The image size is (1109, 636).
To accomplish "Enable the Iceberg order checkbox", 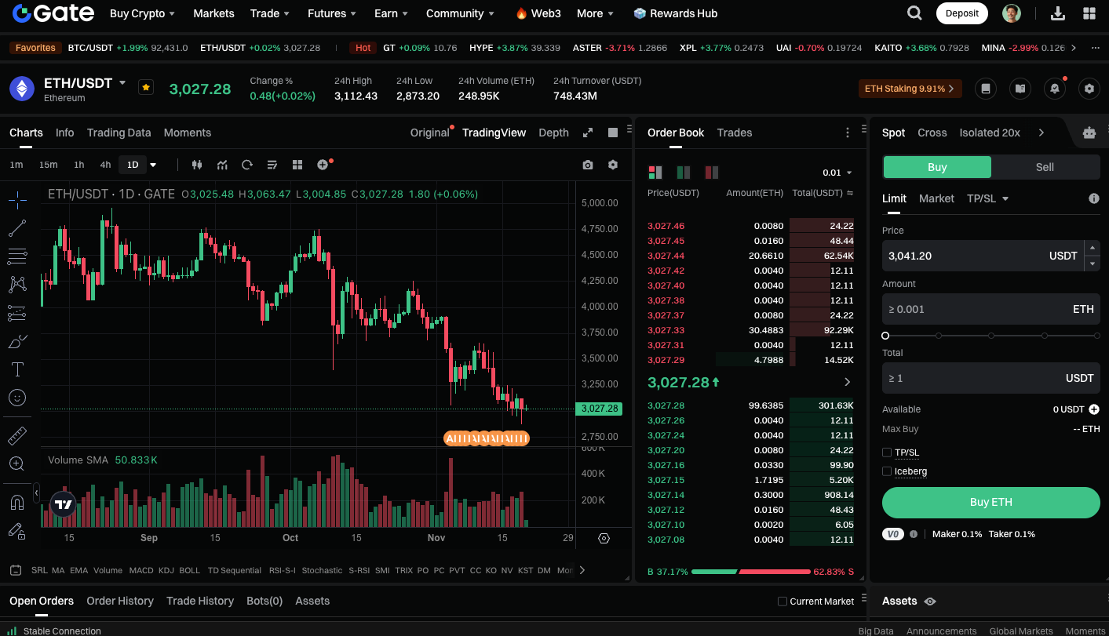I will click(887, 471).
